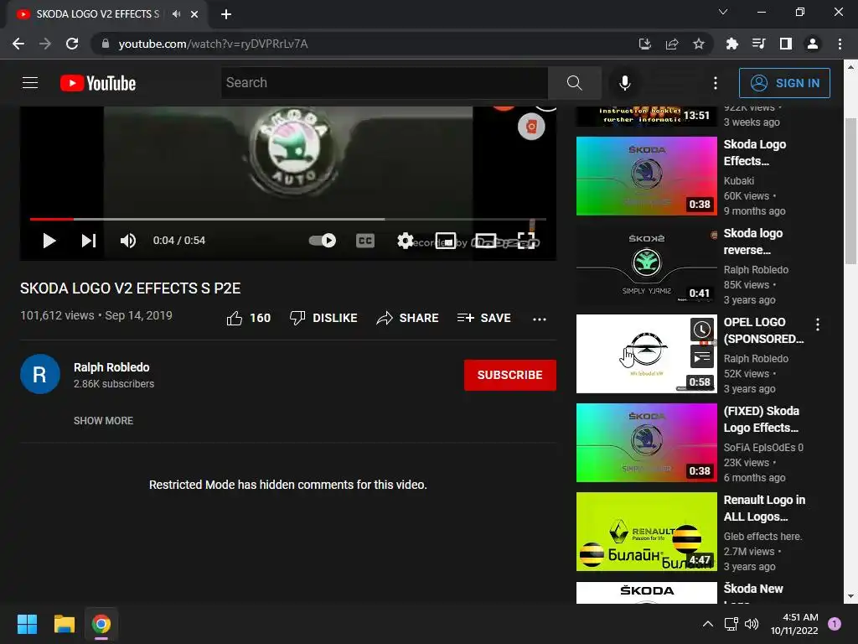Open OPEL LOGO video options menu
The height and width of the screenshot is (644, 858).
click(x=818, y=325)
